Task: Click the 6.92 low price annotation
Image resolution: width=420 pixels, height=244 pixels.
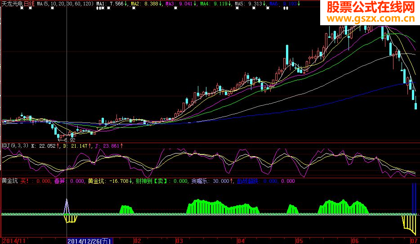Action: click(x=70, y=140)
